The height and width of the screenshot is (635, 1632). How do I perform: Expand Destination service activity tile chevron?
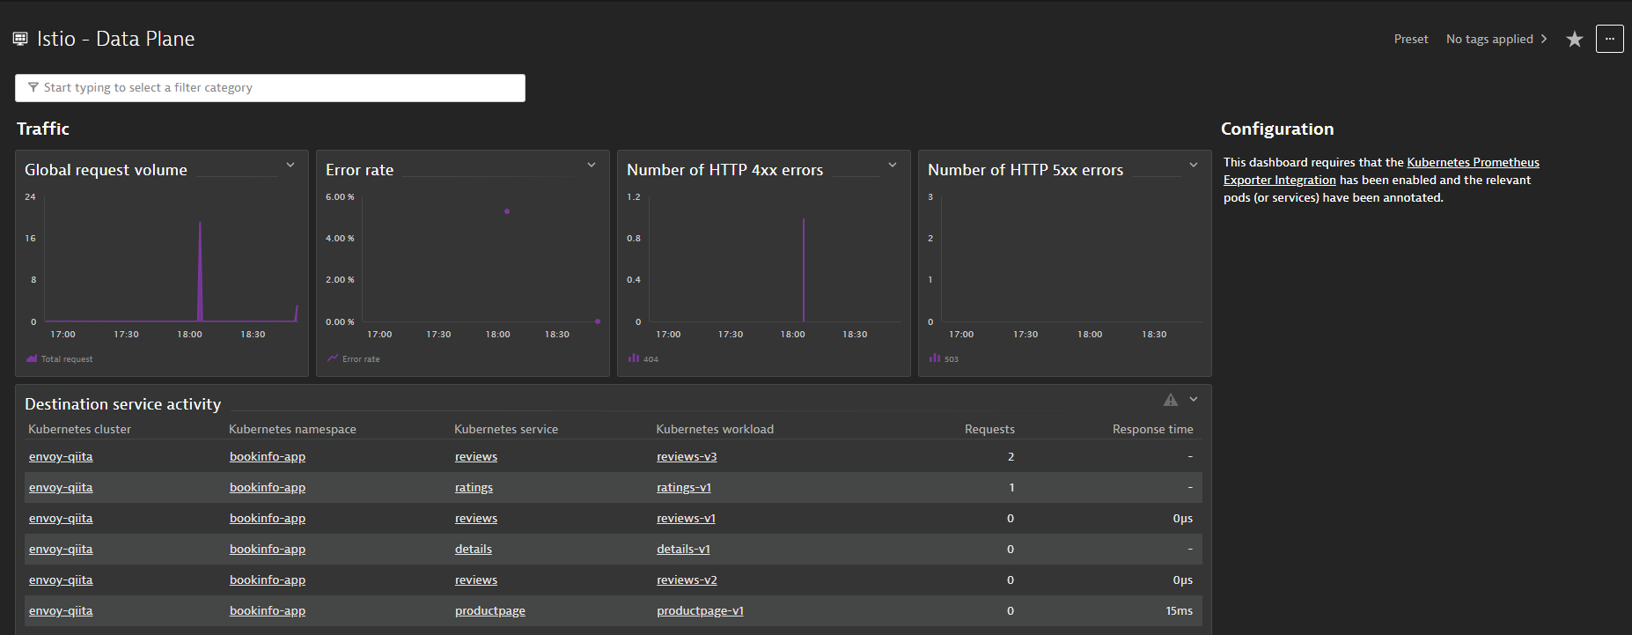[x=1194, y=399]
